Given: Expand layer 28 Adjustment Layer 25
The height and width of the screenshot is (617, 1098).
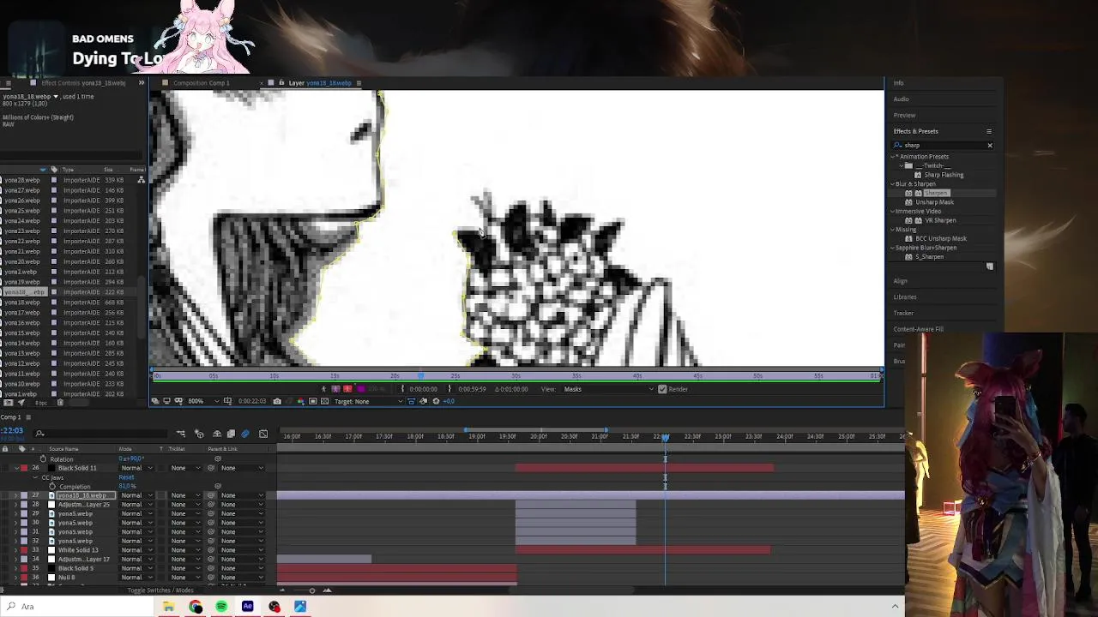Looking at the screenshot, I should click(x=15, y=505).
